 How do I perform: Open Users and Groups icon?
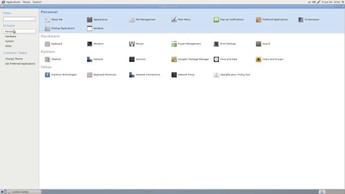(259, 59)
